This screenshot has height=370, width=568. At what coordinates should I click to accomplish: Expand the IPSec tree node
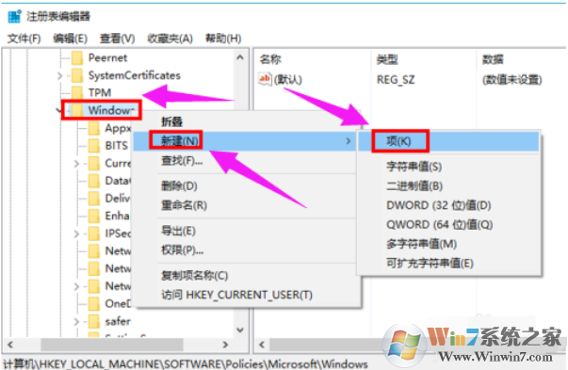coord(76,233)
